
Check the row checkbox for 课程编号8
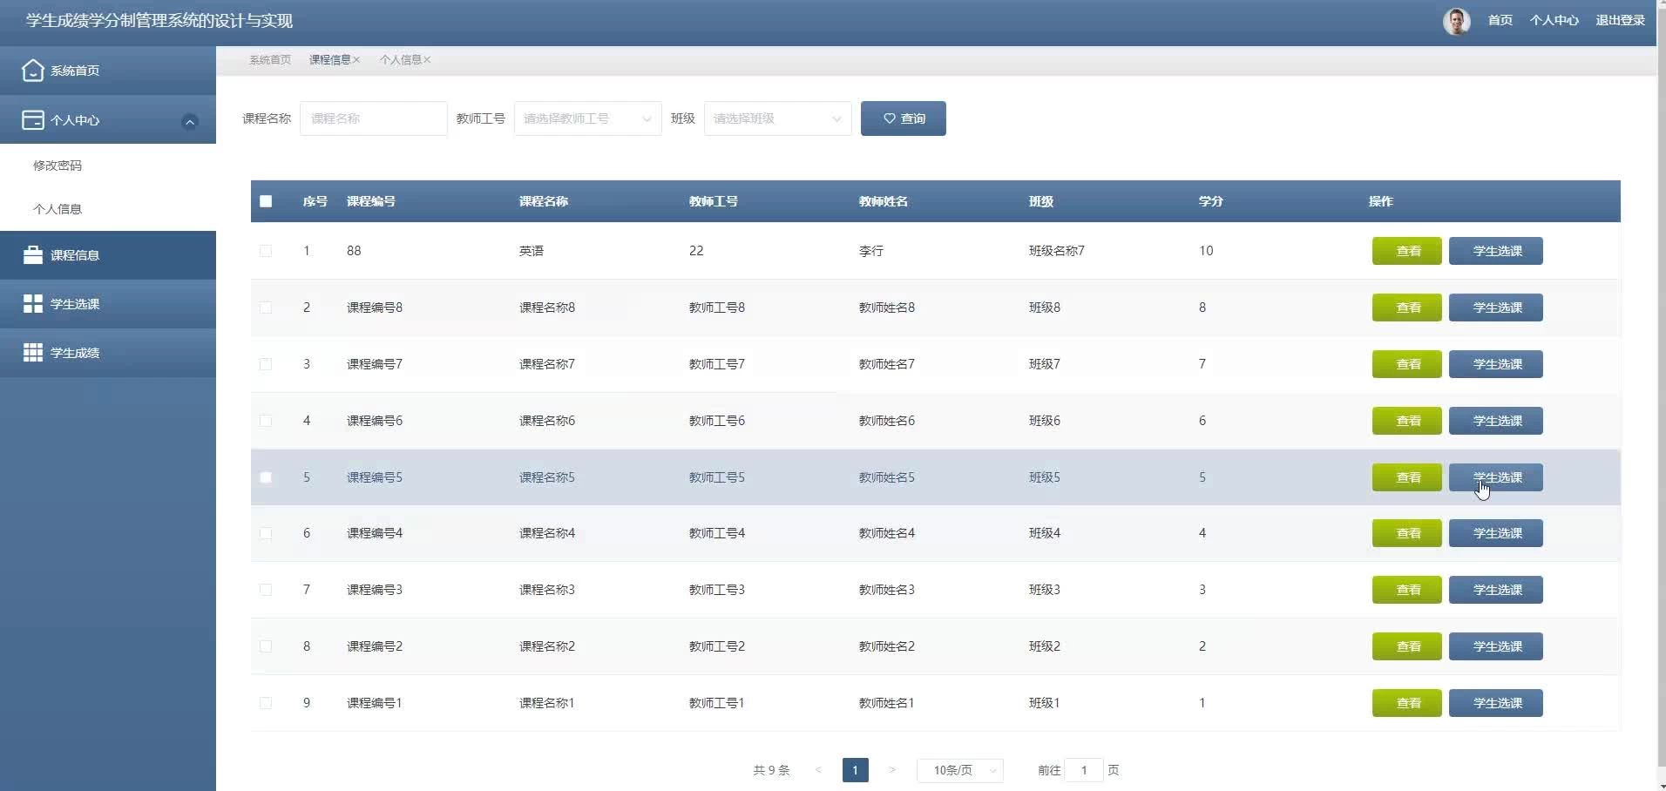pyautogui.click(x=266, y=308)
